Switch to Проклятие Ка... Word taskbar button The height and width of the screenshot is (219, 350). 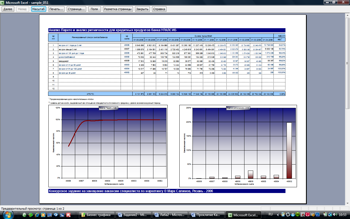(x=207, y=215)
